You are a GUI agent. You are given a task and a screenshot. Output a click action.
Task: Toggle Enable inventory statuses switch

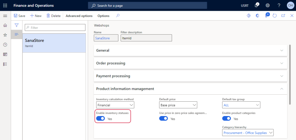click(x=100, y=119)
